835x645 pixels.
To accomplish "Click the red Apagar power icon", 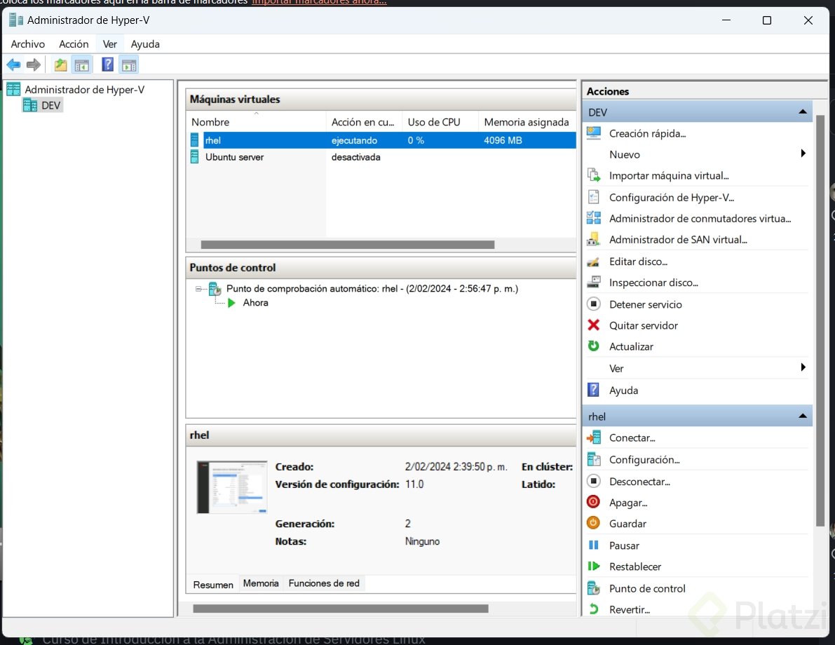I will pyautogui.click(x=593, y=502).
